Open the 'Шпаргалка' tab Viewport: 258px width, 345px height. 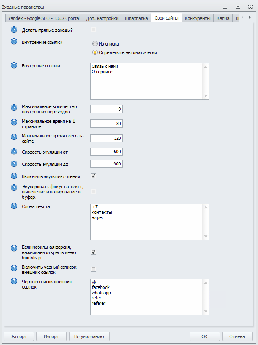136,18
